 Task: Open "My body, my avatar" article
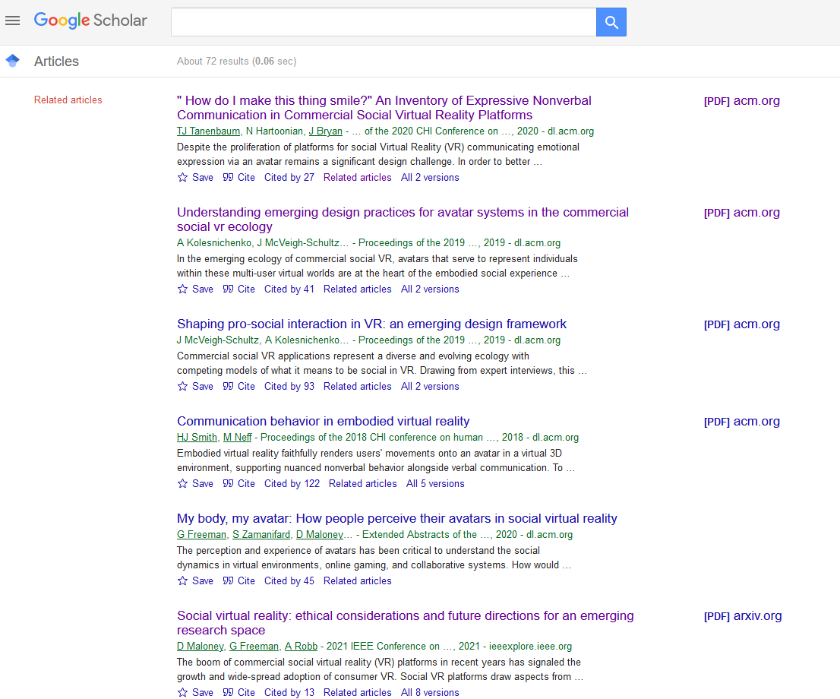pos(397,518)
